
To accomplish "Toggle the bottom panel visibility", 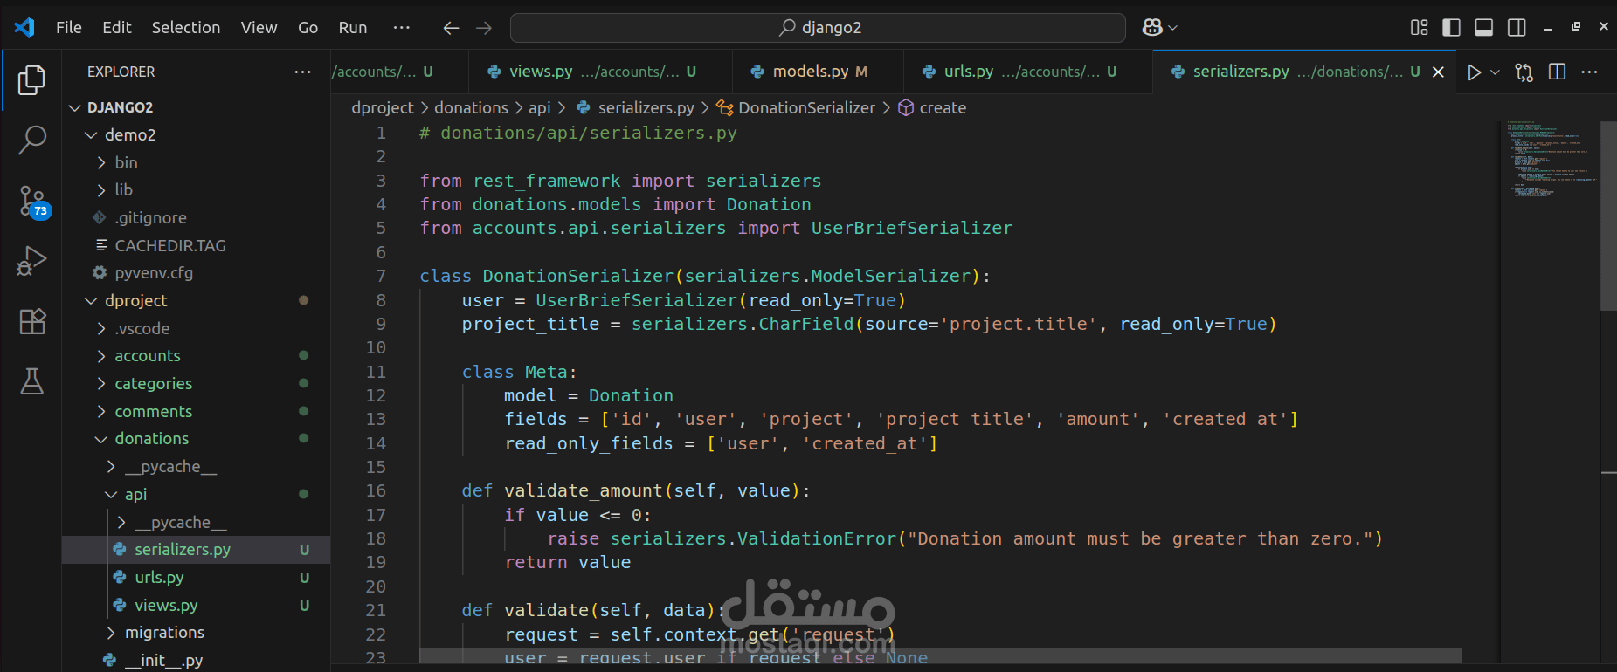I will pyautogui.click(x=1483, y=28).
